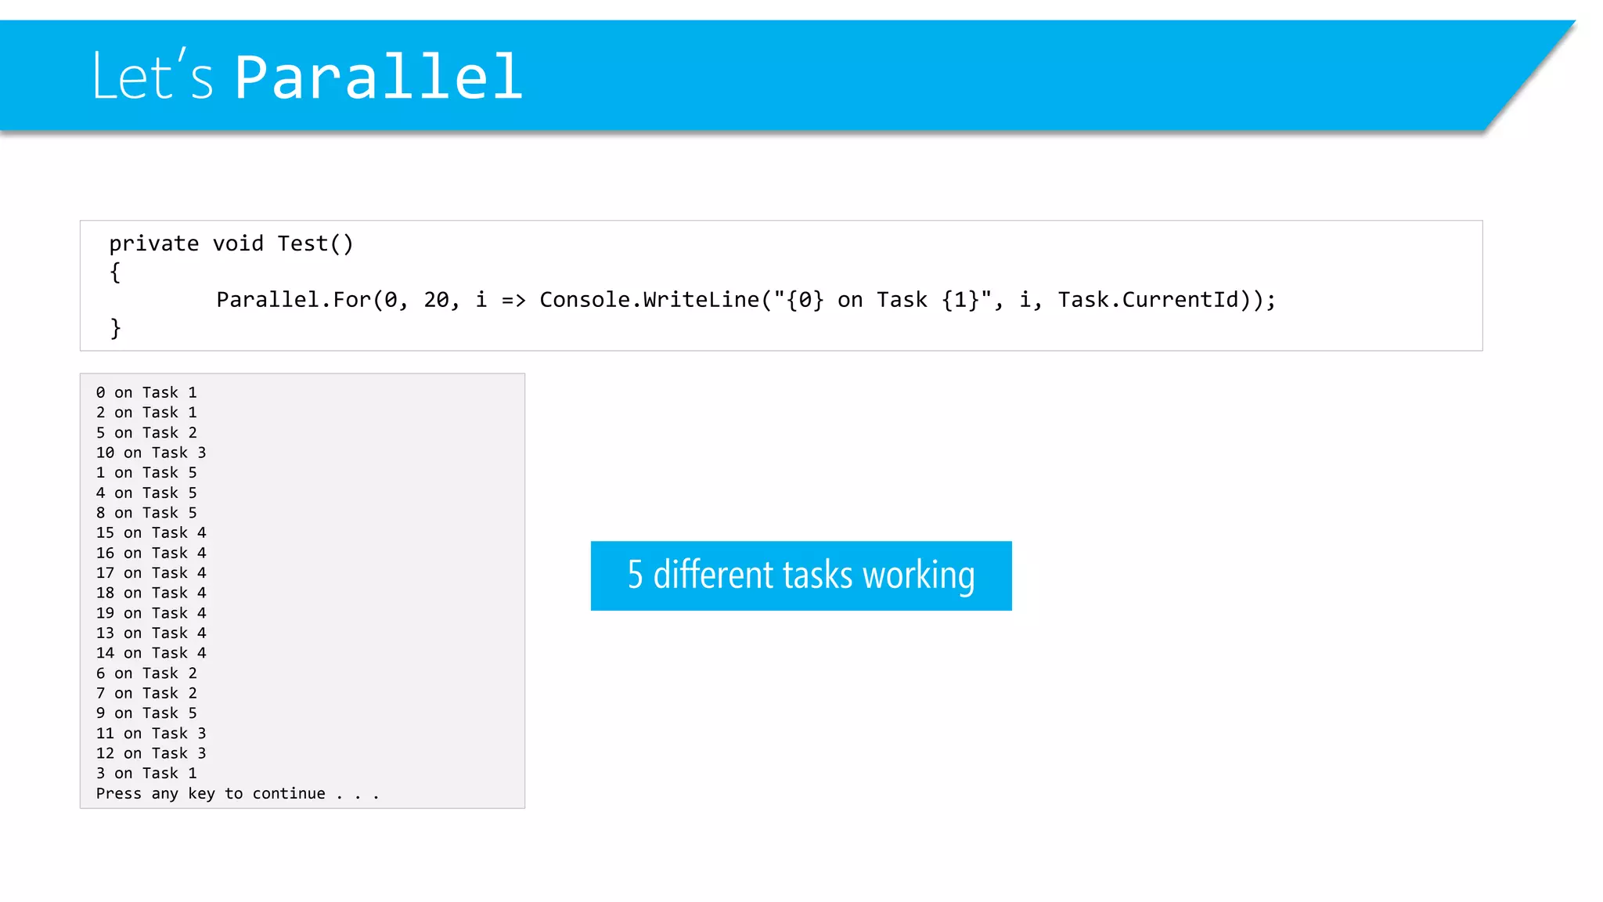Click the '0 on Task 1' output line
1603x902 pixels.
(146, 392)
